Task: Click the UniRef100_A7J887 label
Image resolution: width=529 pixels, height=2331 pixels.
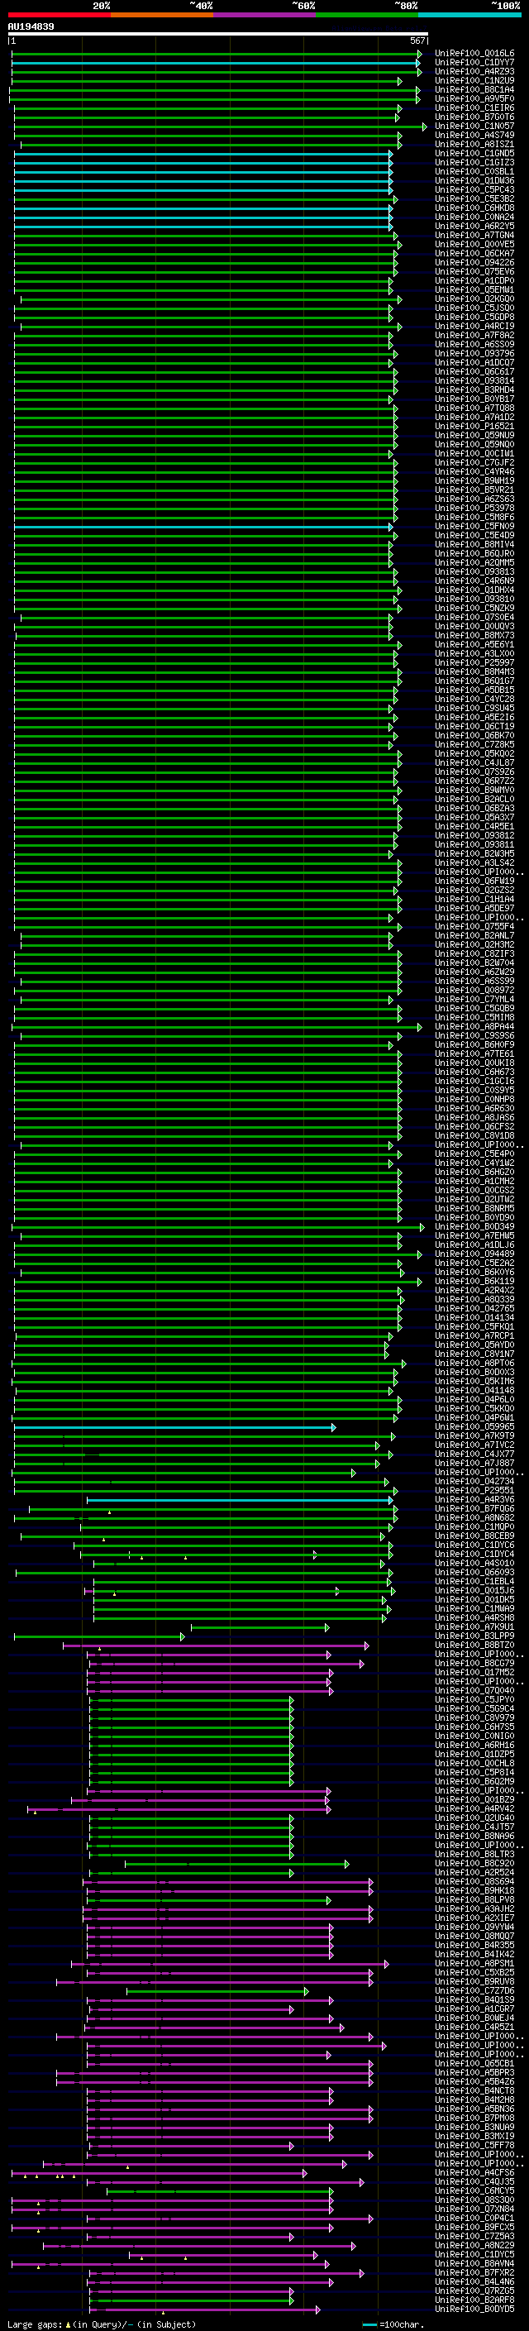Action: click(474, 1462)
